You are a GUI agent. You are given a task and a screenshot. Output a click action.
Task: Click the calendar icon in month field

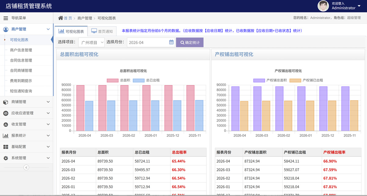[x=171, y=42]
